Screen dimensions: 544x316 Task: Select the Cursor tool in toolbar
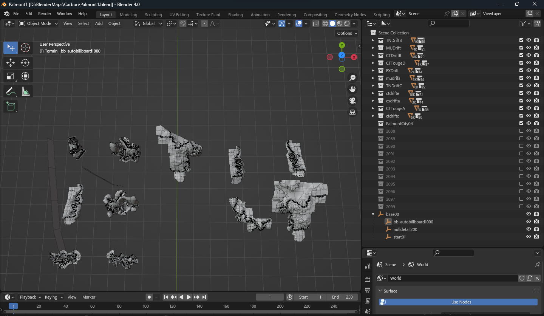pyautogui.click(x=25, y=48)
